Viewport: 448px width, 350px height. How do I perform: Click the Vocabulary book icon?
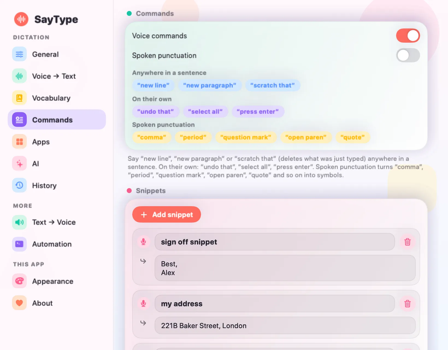[x=19, y=98]
